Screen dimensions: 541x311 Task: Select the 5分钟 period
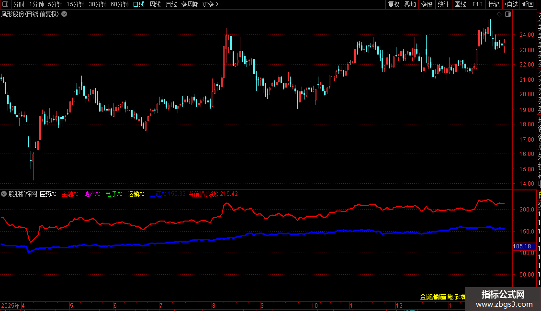(x=55, y=4)
